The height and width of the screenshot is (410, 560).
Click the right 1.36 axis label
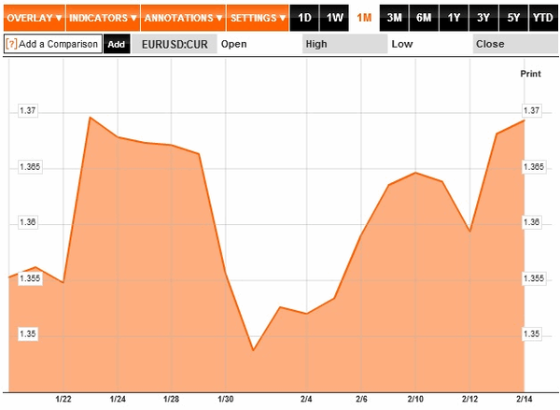(532, 222)
